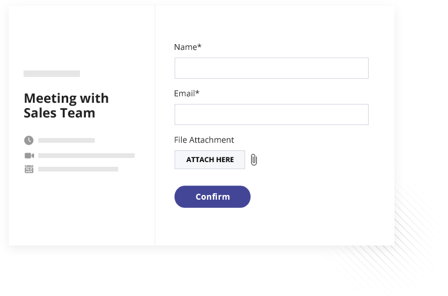Click the 'Meeting with' heading line

(66, 98)
